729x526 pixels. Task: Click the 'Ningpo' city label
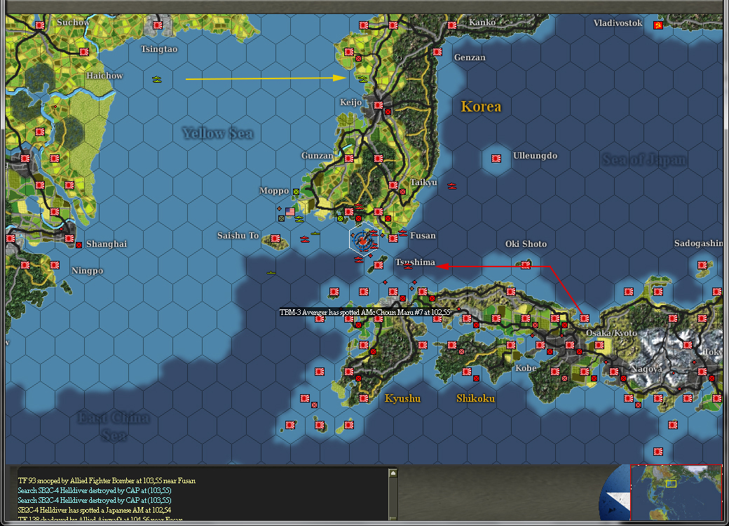coord(87,271)
